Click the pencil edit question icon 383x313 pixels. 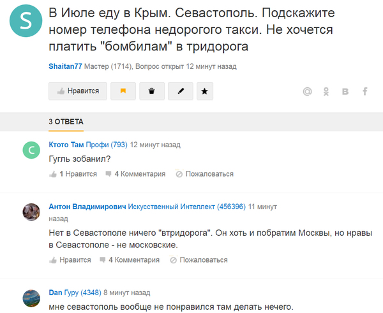point(180,91)
